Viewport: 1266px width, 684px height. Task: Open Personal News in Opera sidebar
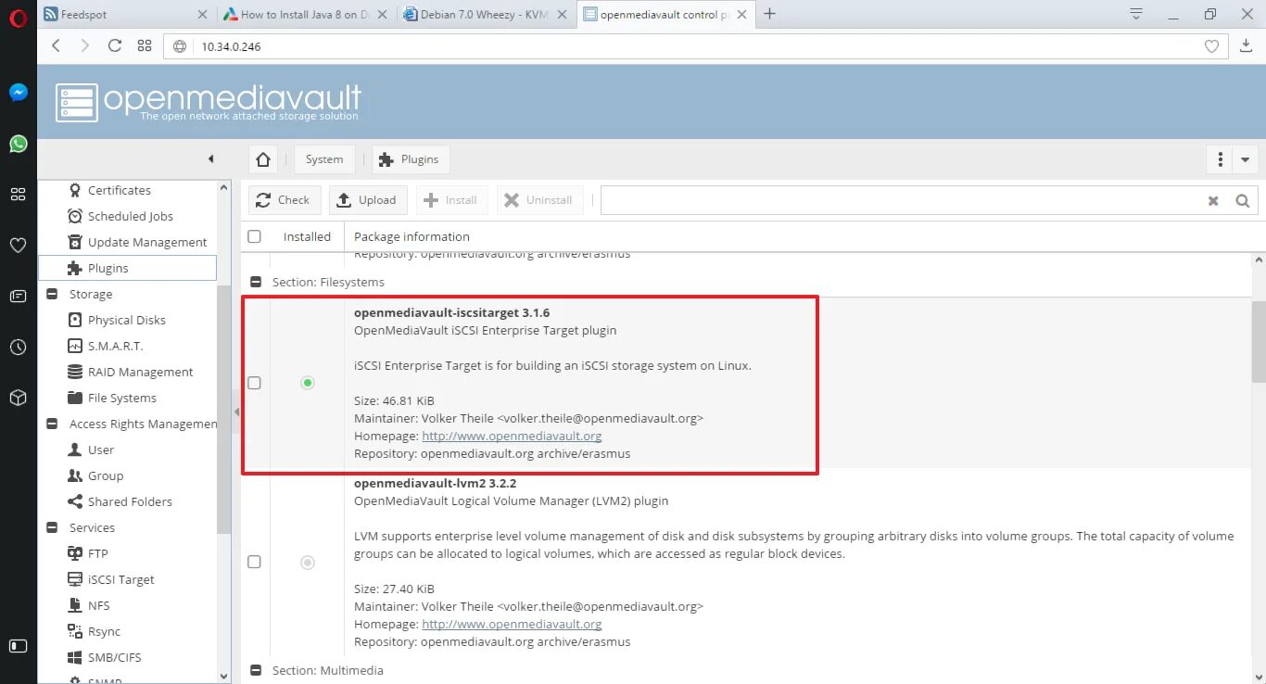[x=18, y=296]
